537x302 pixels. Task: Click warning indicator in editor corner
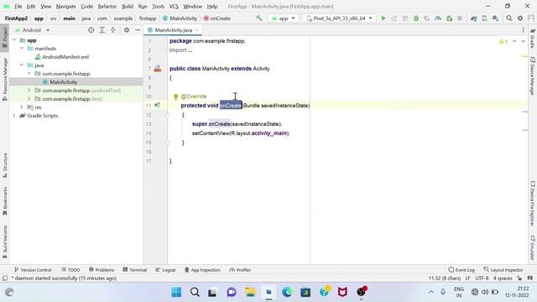pos(503,41)
